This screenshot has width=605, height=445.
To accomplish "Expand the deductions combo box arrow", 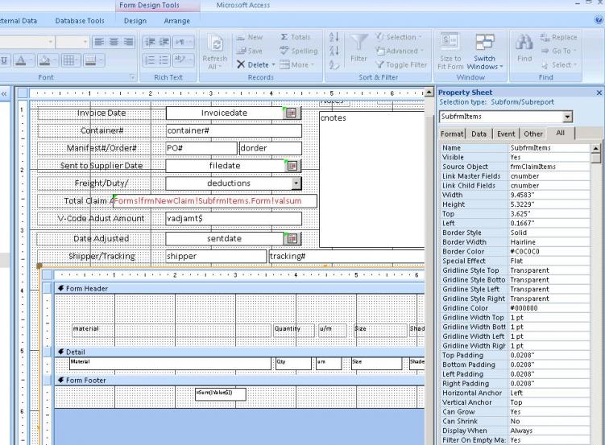I will click(296, 183).
